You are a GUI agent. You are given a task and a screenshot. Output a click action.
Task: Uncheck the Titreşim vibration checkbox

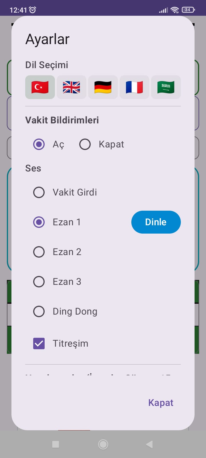click(x=39, y=343)
